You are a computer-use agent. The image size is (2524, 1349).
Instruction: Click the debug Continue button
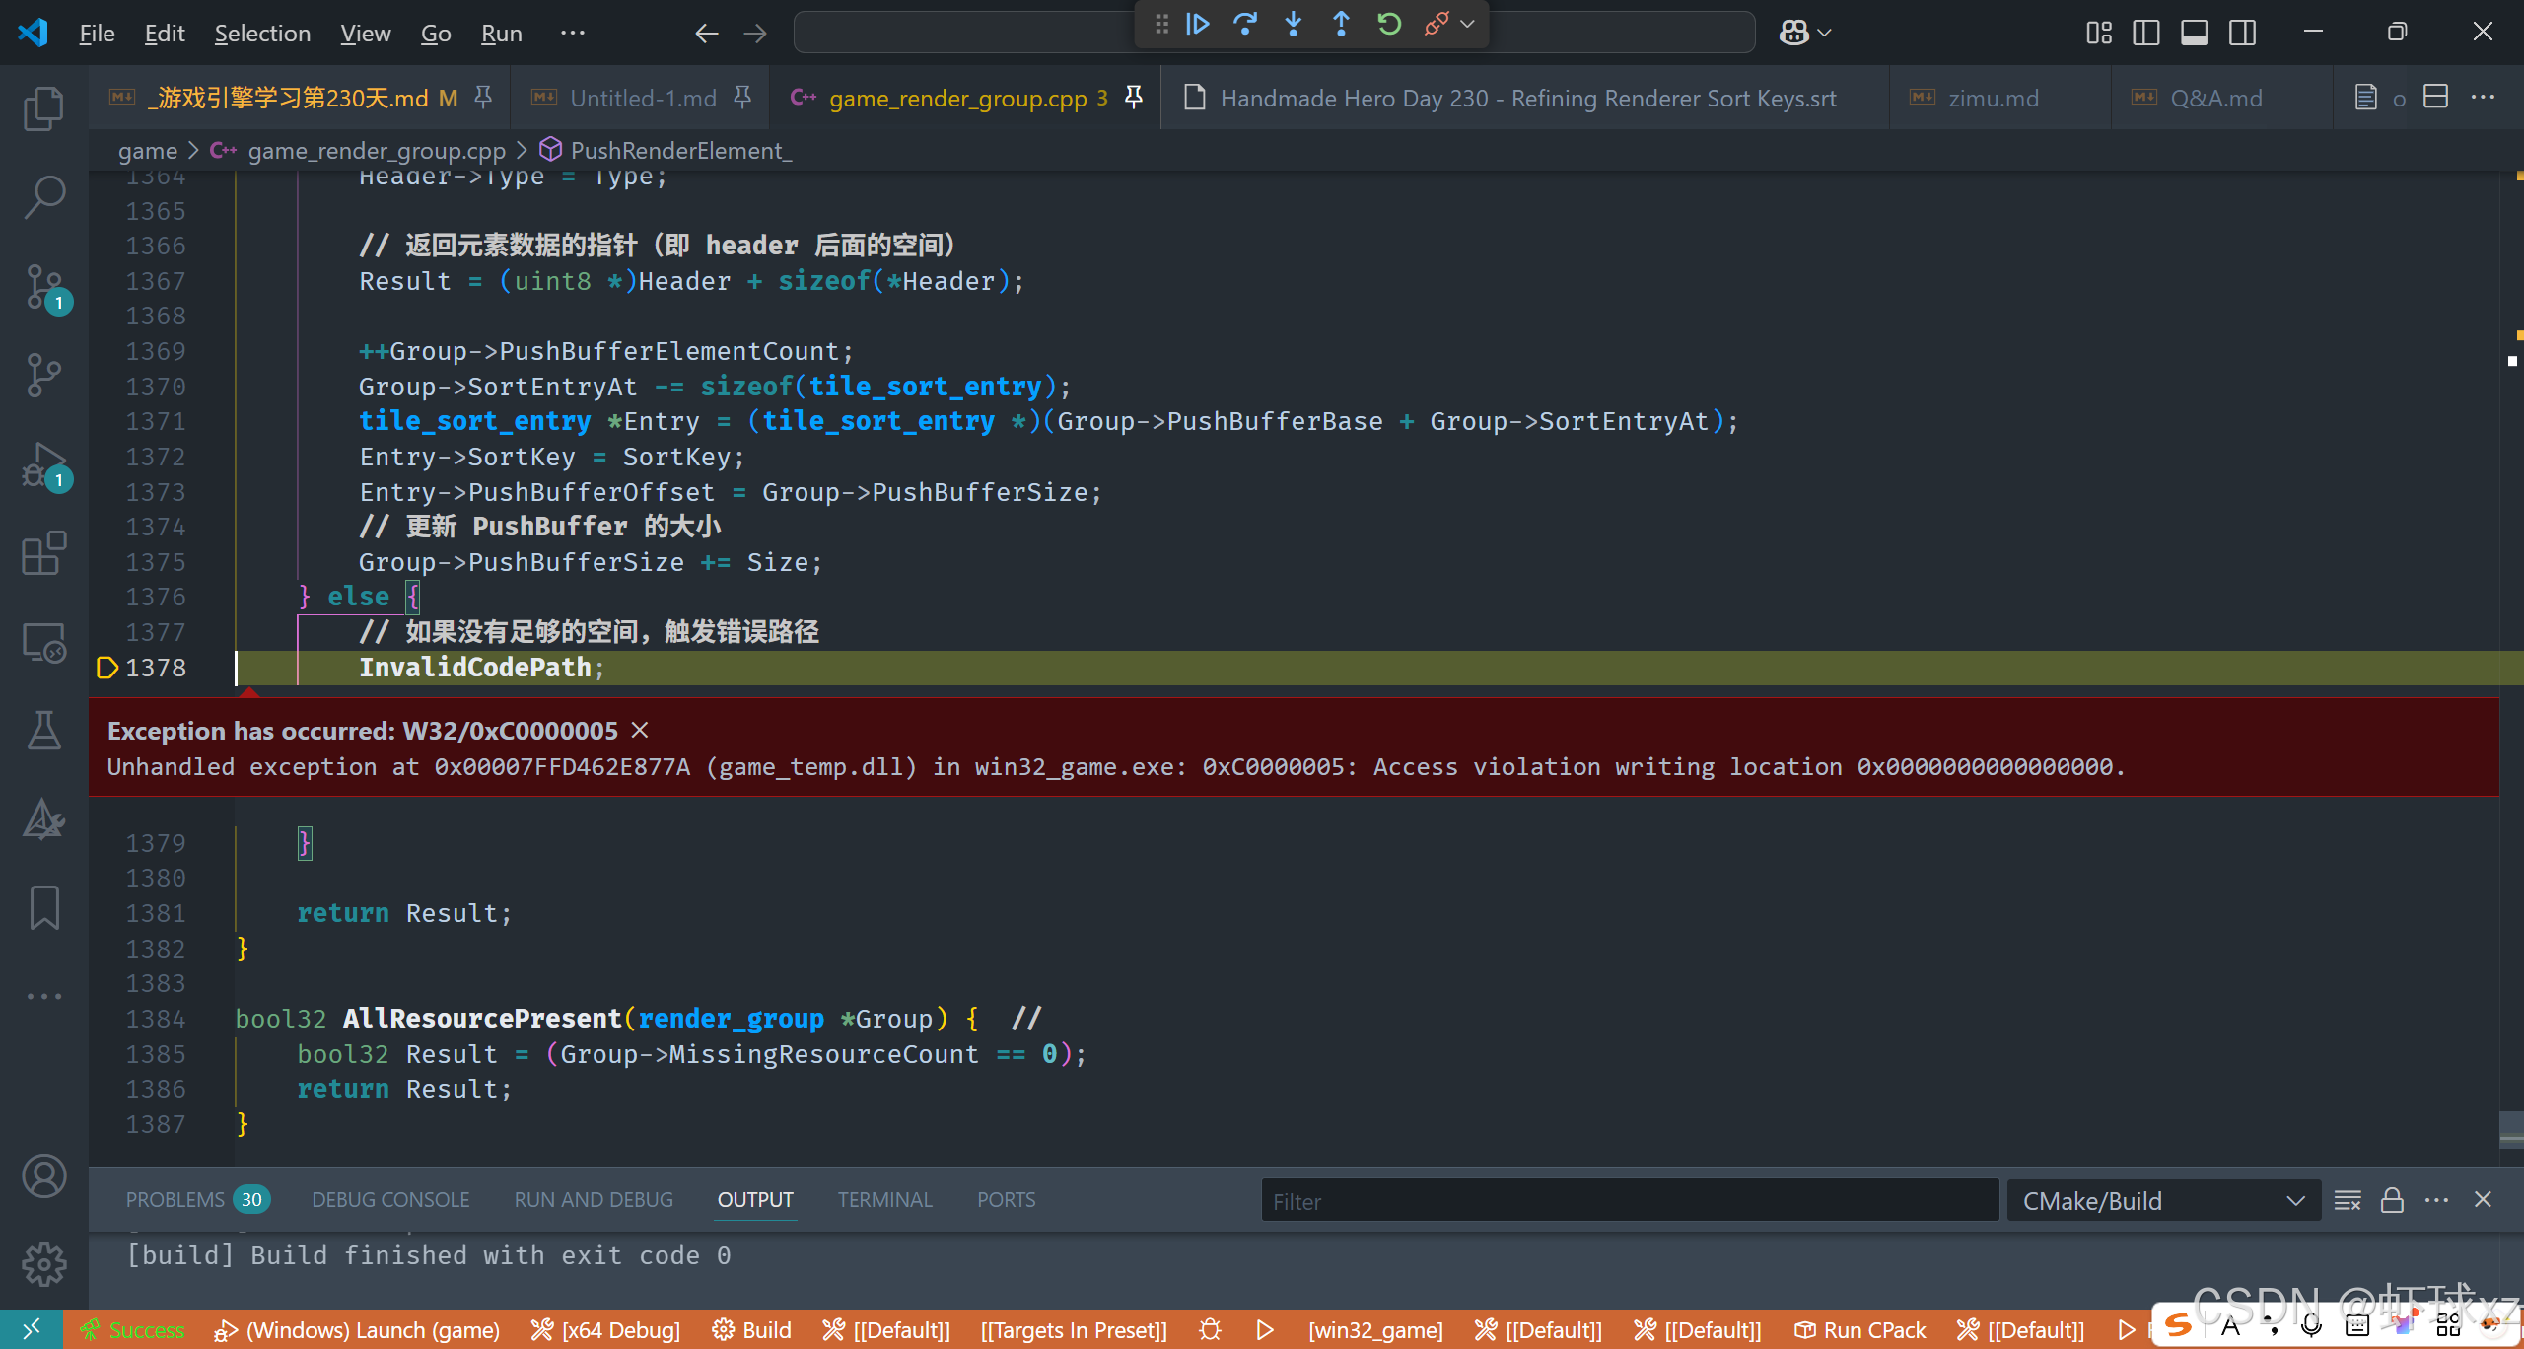(1198, 24)
